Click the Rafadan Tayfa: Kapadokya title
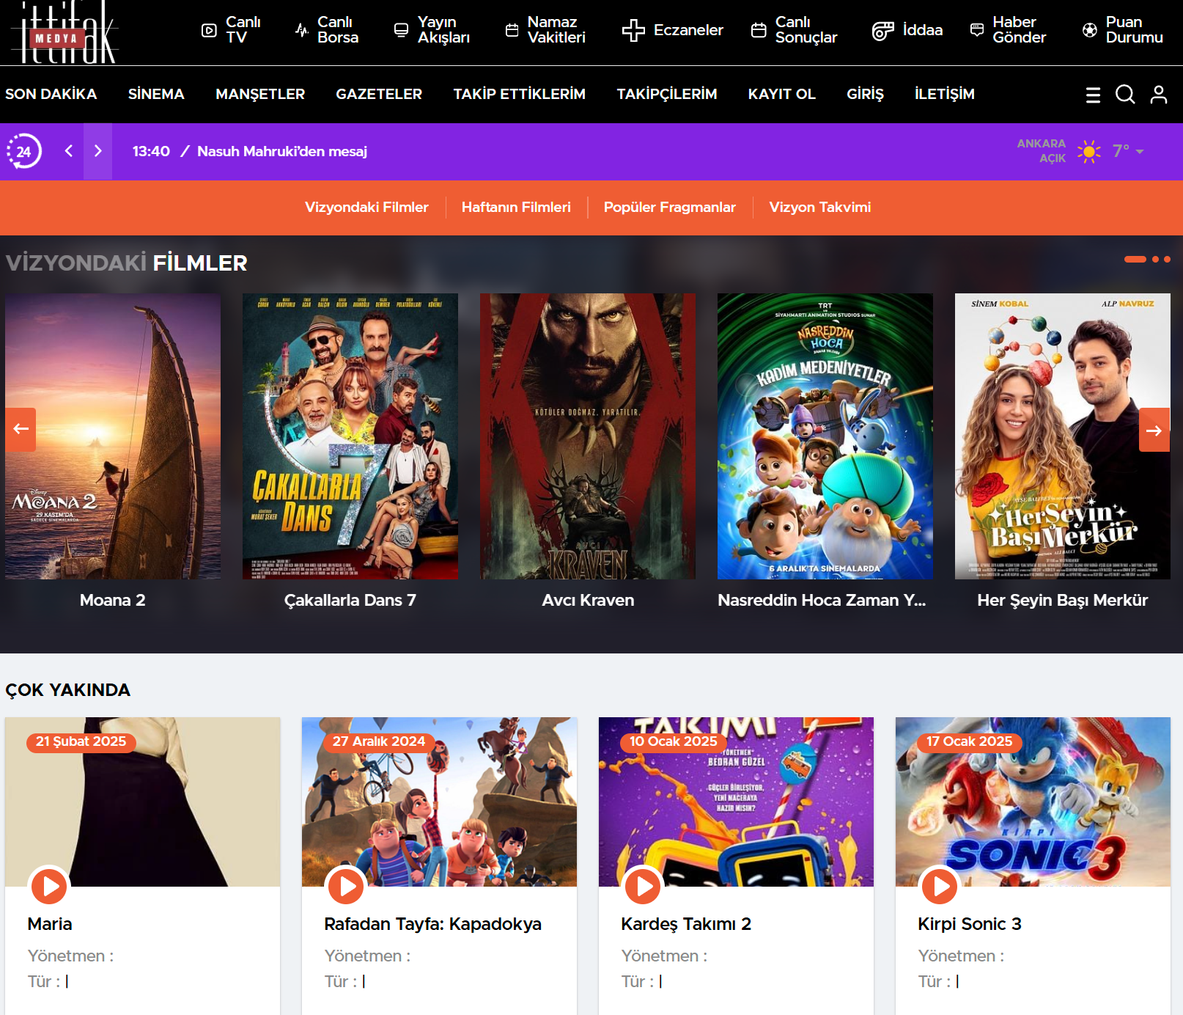 (x=433, y=924)
